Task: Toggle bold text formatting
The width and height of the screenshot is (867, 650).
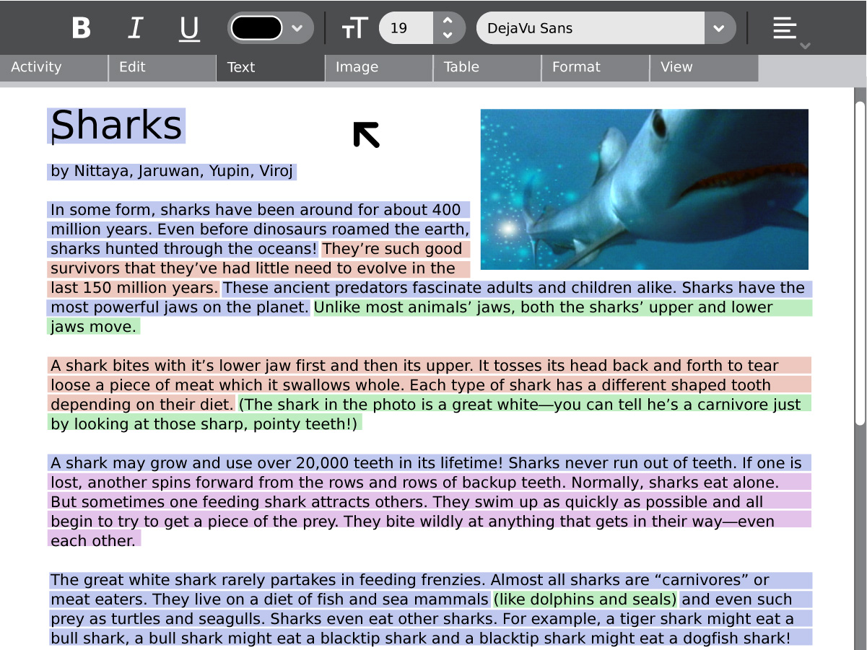Action: 82,28
